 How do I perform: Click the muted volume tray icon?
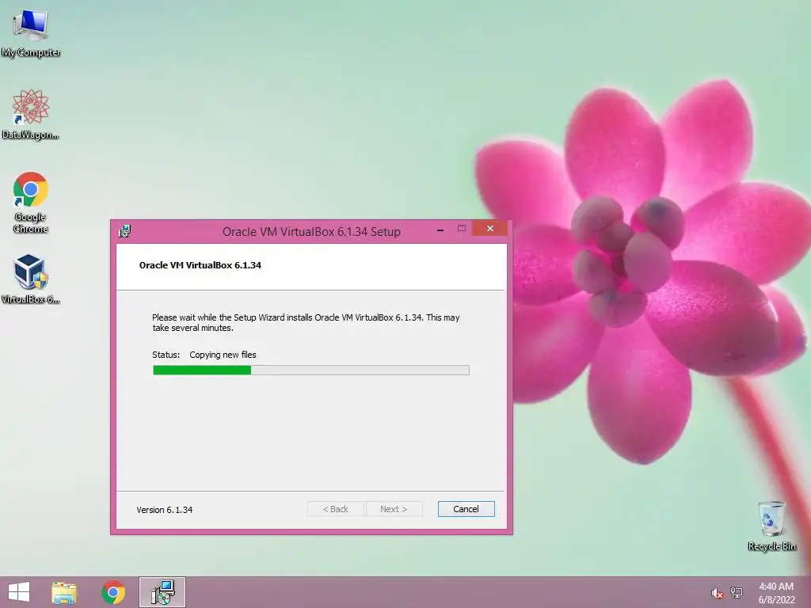(x=716, y=594)
